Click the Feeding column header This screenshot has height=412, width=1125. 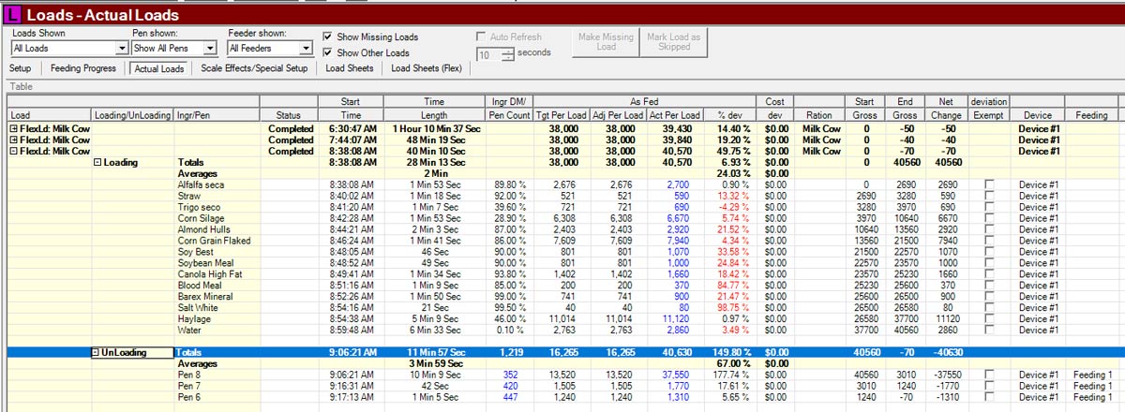coord(1090,116)
